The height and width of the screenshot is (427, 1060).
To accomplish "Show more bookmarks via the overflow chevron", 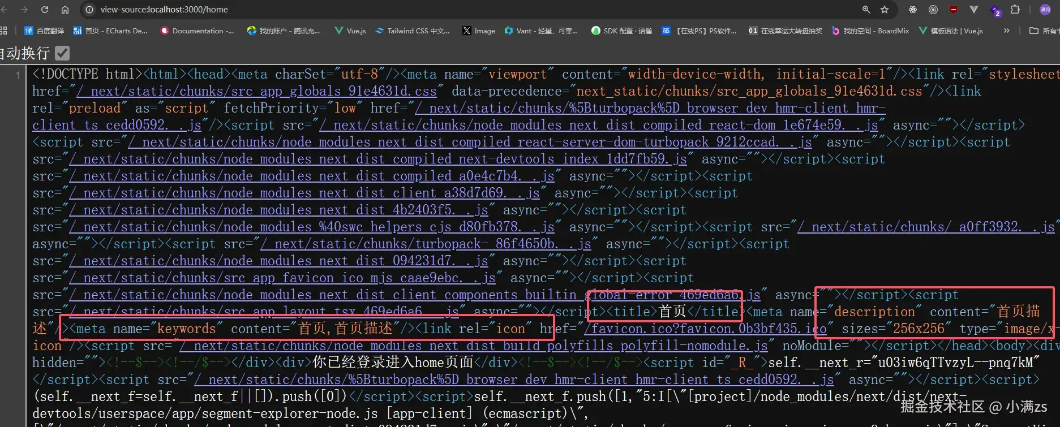I will coord(1006,31).
